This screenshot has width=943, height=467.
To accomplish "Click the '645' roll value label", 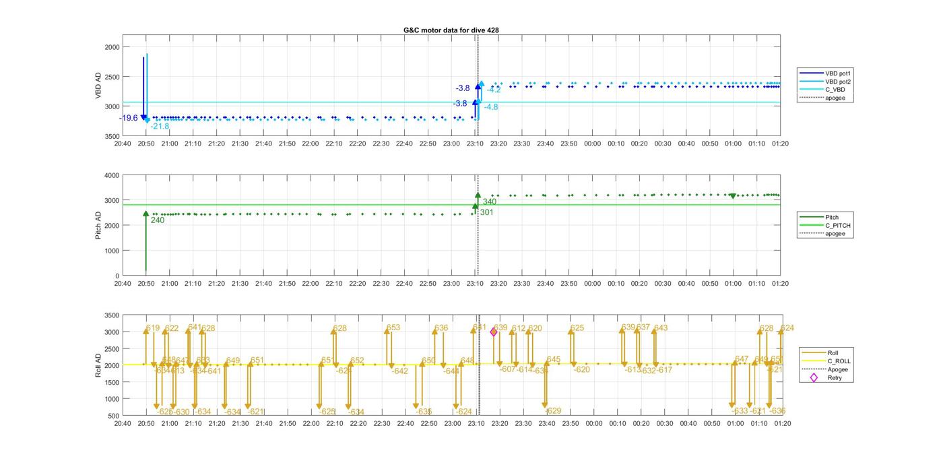I will pos(554,360).
